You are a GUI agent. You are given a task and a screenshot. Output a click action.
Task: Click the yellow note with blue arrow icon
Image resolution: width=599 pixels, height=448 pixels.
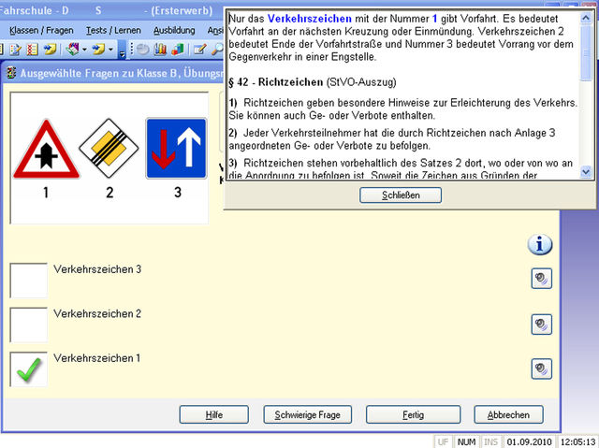click(x=50, y=50)
